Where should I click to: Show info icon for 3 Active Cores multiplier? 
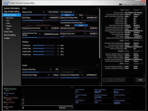pos(58,51)
